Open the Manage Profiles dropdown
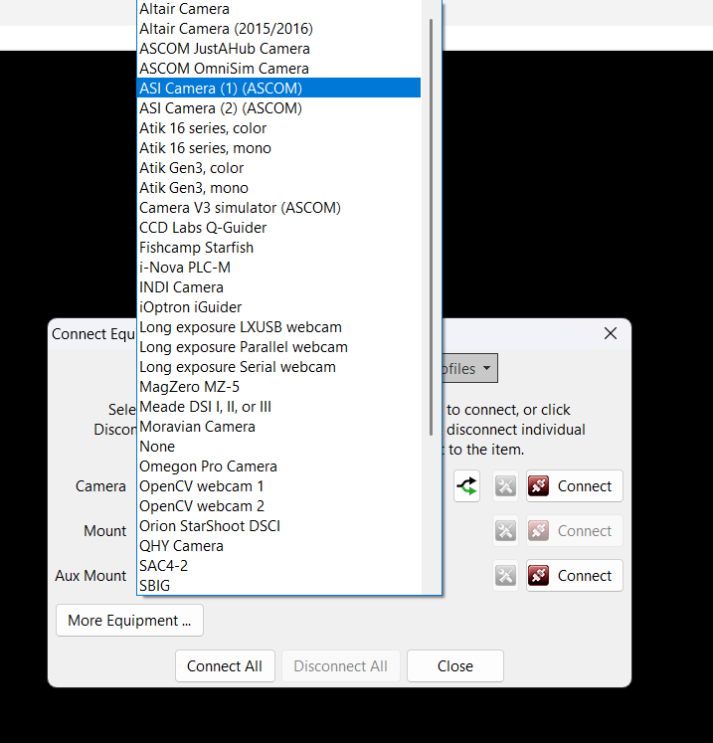 pyautogui.click(x=470, y=368)
